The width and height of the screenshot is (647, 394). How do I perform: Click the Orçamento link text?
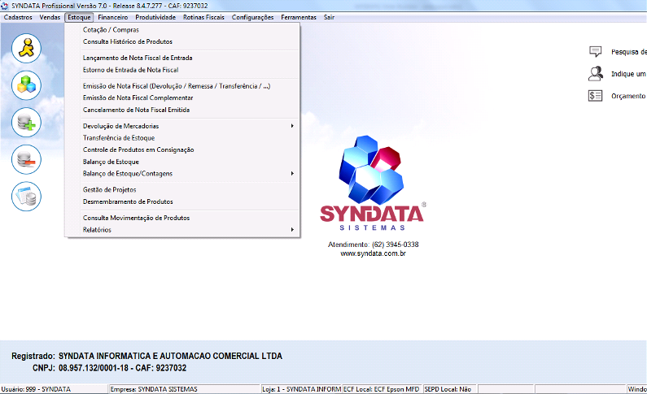[628, 96]
